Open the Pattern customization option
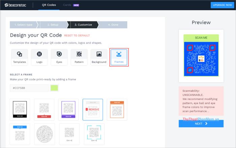 79,57
